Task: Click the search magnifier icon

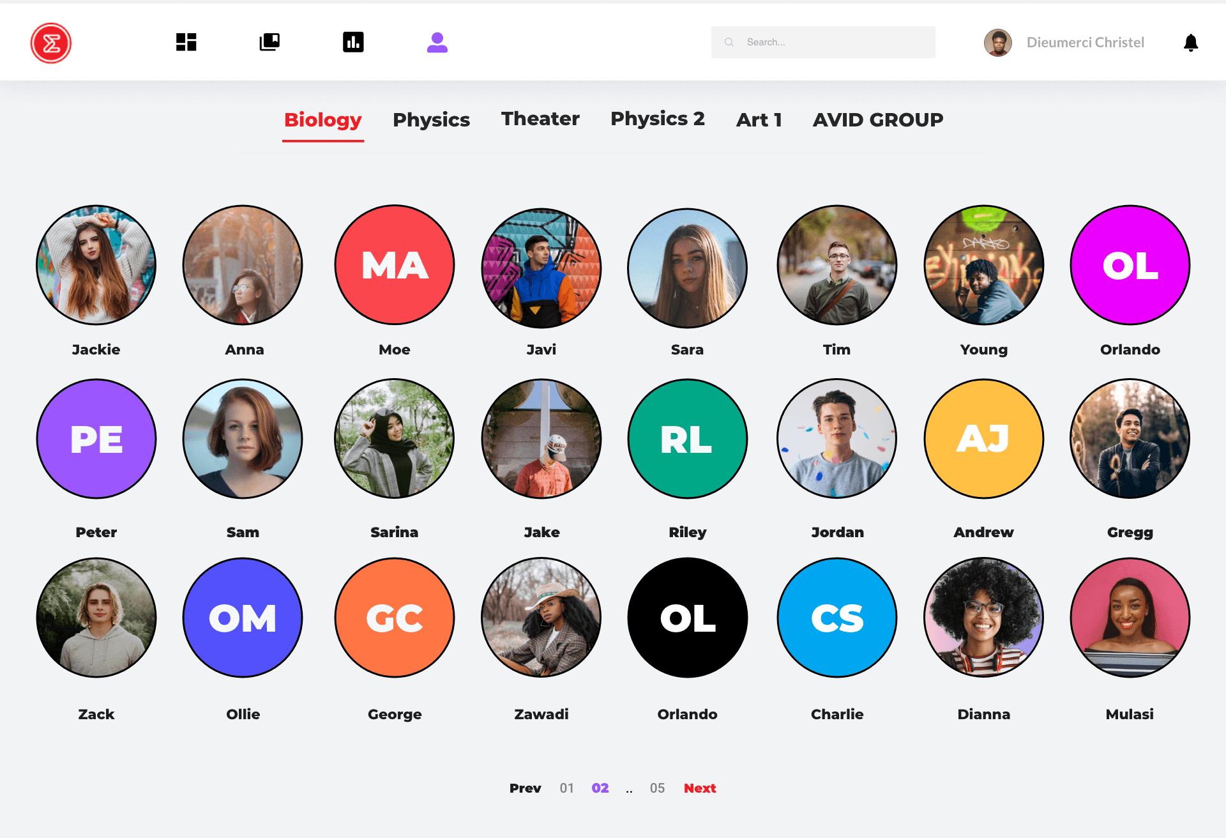Action: (729, 42)
